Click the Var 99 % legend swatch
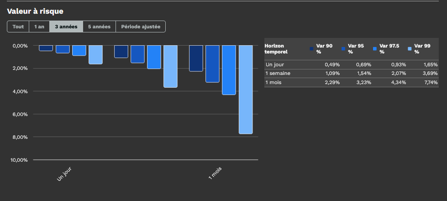The height and width of the screenshot is (201, 447). point(410,49)
